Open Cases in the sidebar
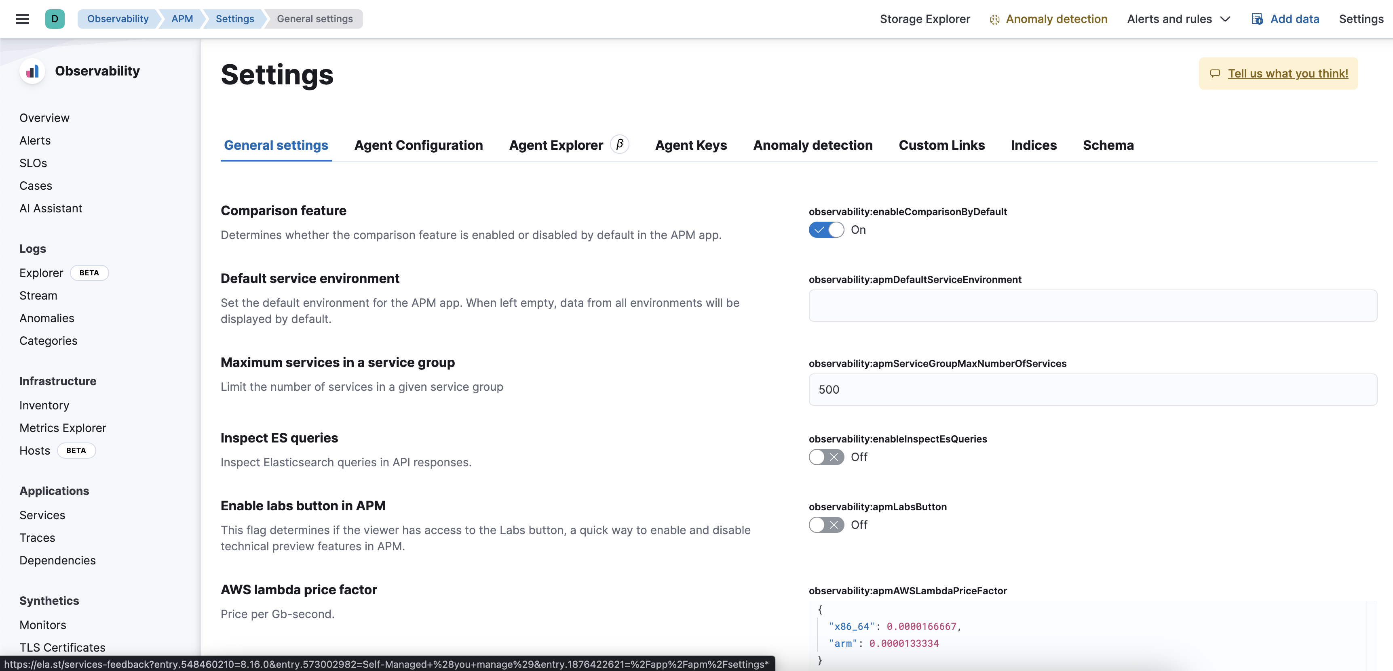The image size is (1393, 671). [x=36, y=186]
